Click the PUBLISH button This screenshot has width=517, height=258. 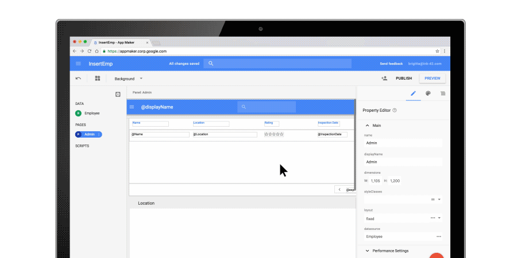pos(404,79)
